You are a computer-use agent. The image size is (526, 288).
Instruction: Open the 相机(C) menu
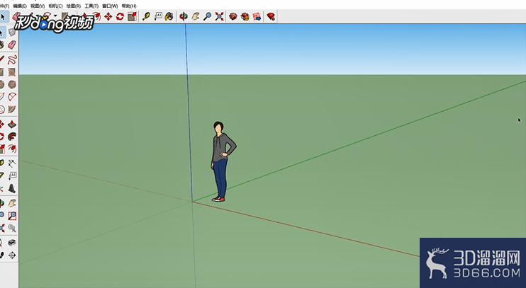56,6
